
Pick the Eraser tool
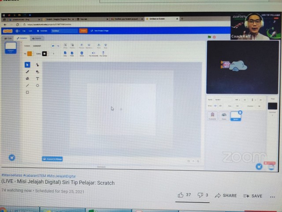click(37, 72)
